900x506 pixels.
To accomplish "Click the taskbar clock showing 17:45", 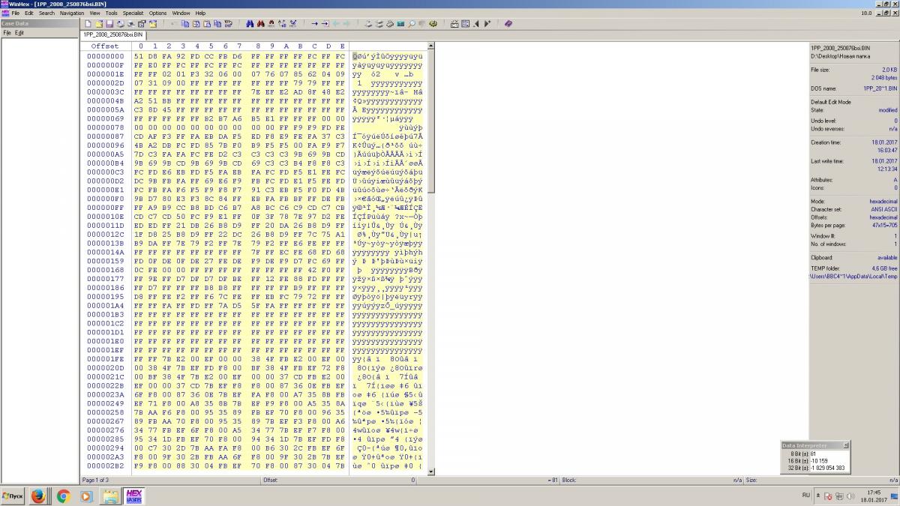I will [x=874, y=493].
